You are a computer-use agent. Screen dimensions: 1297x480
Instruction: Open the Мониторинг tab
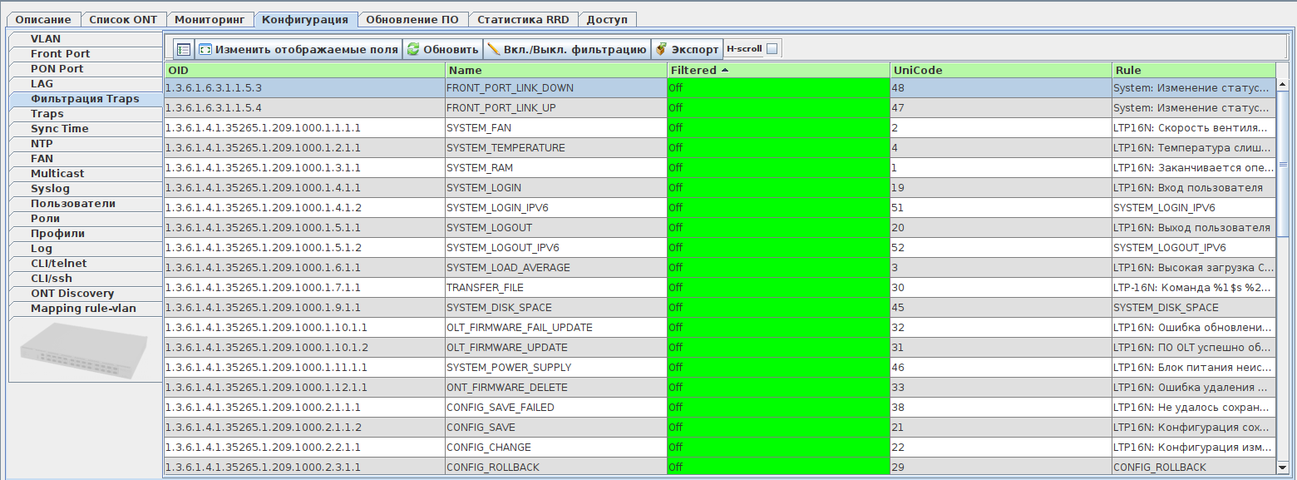click(x=209, y=19)
